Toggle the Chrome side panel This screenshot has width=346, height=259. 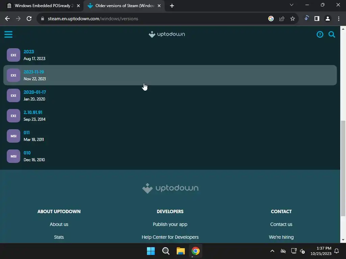pyautogui.click(x=317, y=19)
